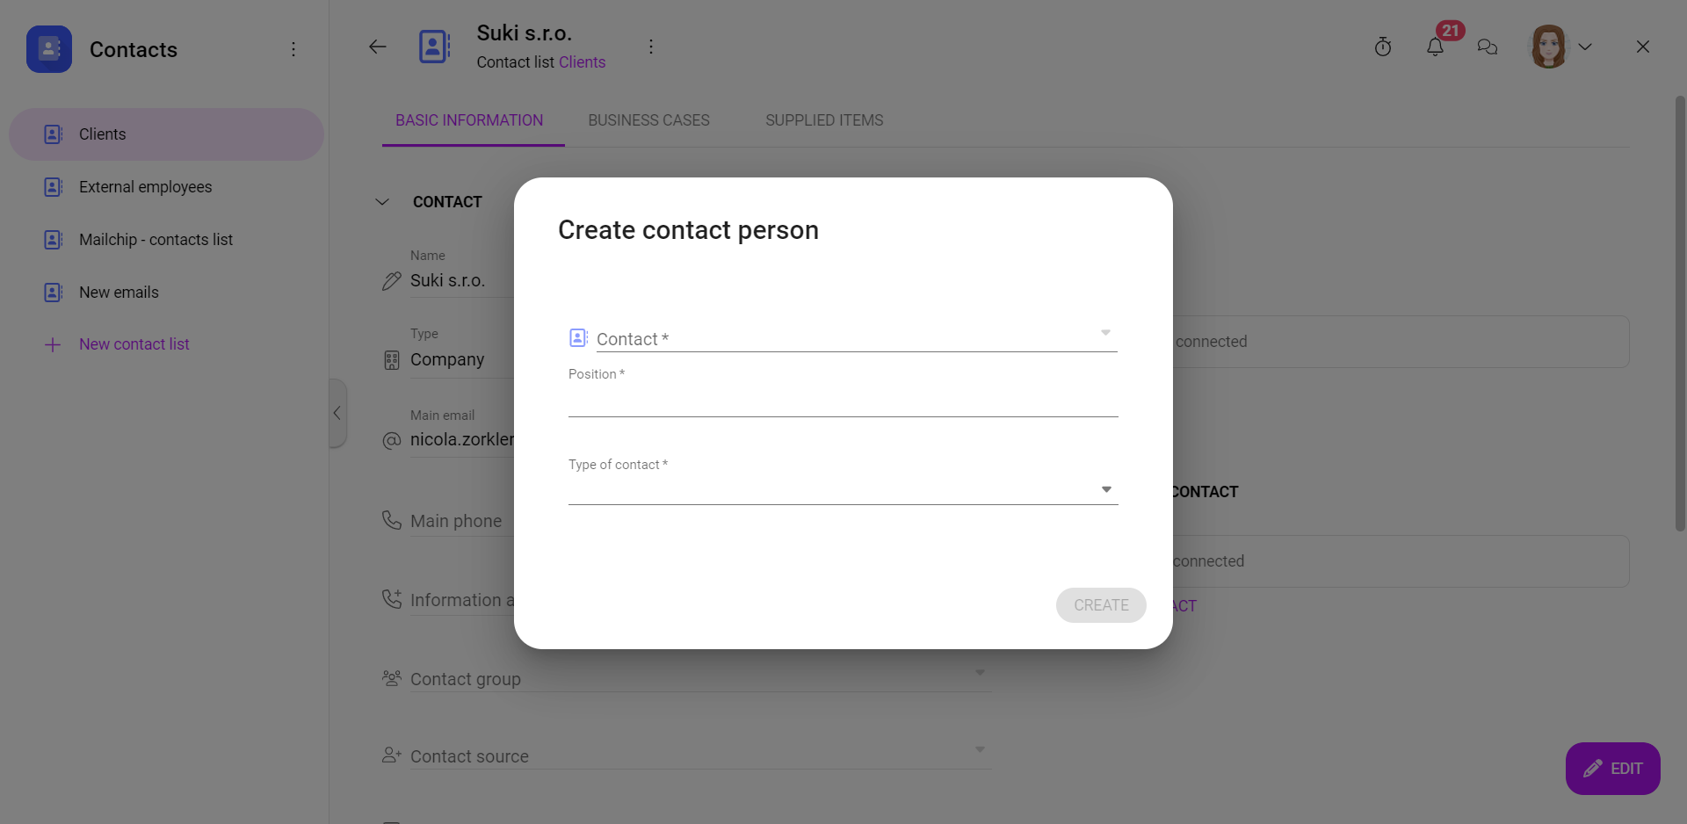Click the contact person icon in the dialog

(577, 337)
